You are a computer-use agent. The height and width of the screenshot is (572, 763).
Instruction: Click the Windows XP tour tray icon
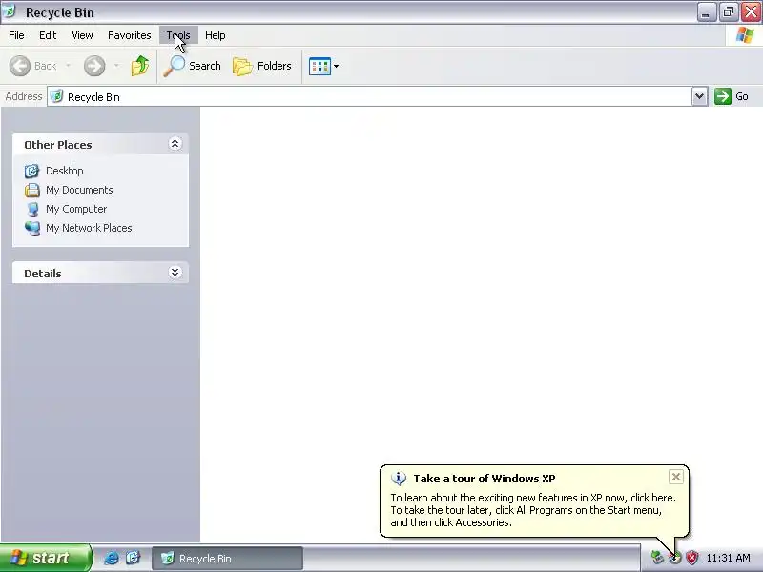coord(675,558)
